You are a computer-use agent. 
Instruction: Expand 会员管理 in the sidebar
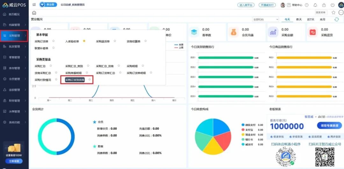click(x=14, y=79)
